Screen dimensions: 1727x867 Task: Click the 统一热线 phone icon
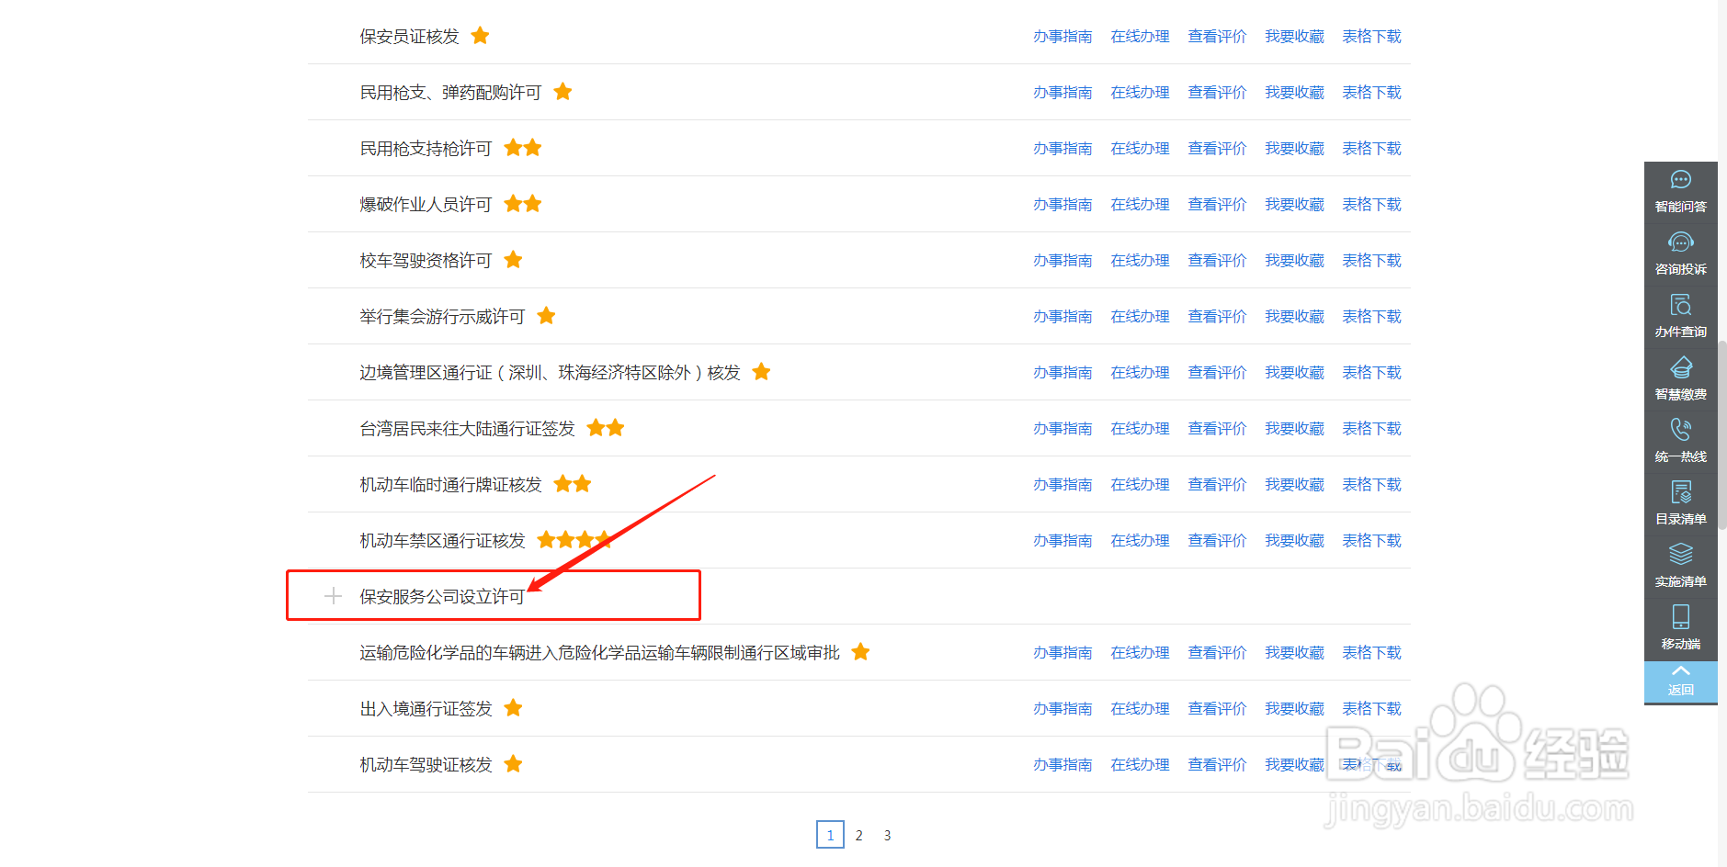tap(1680, 440)
